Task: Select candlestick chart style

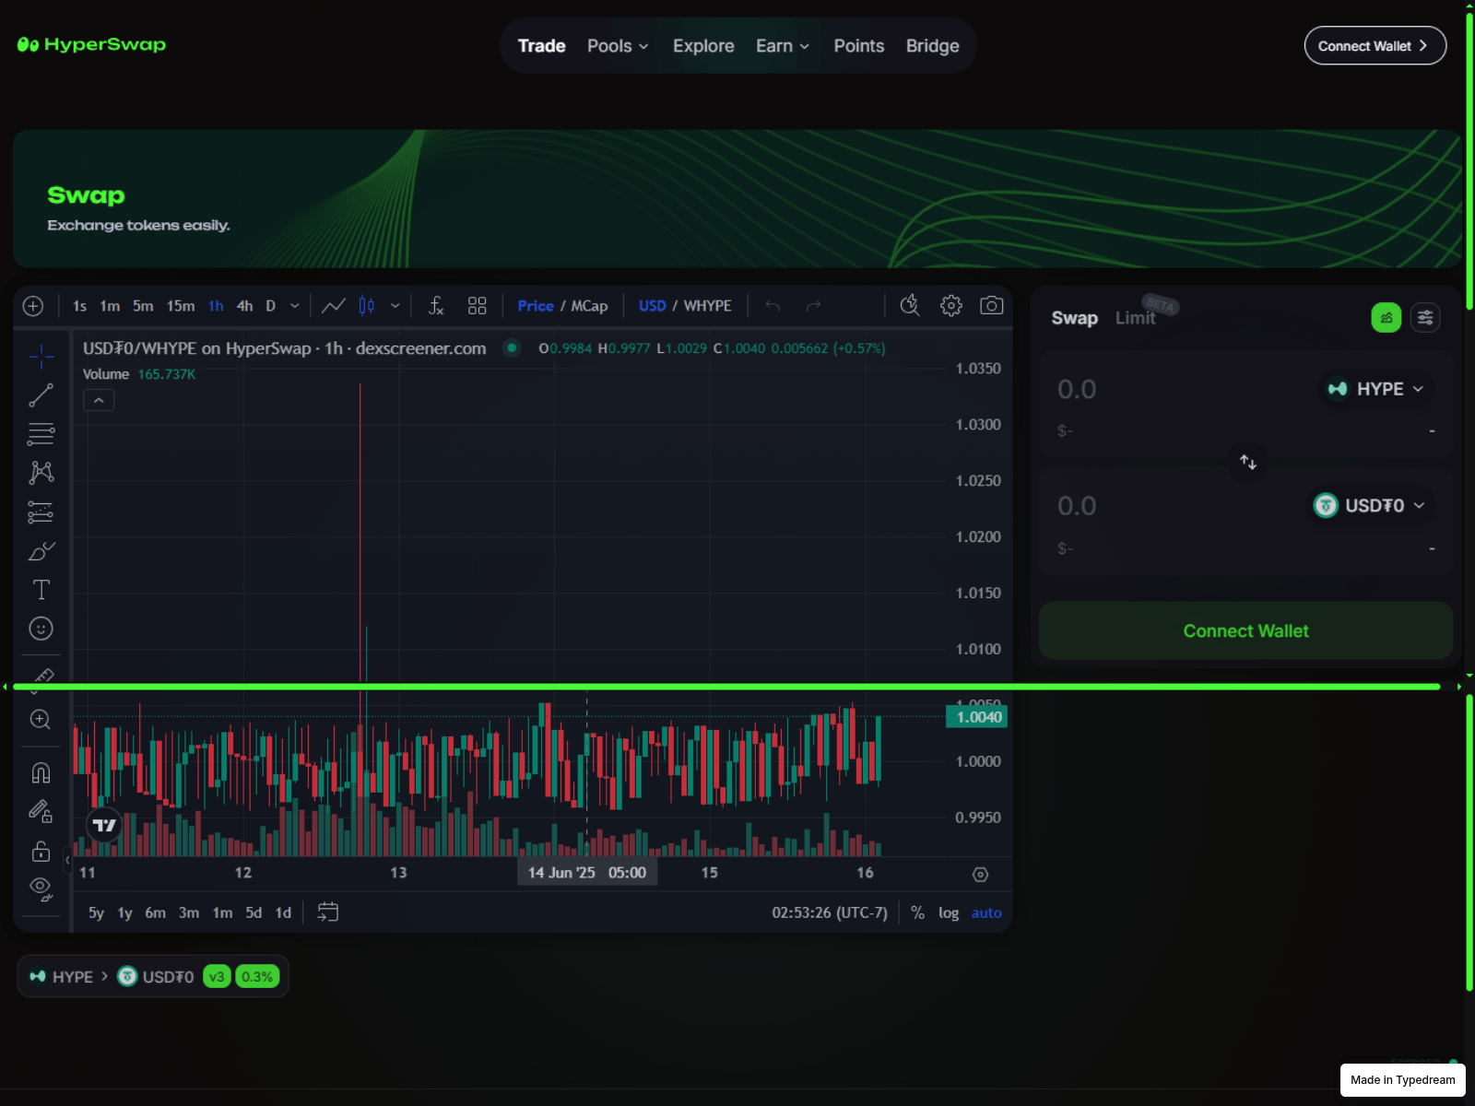Action: (x=367, y=306)
